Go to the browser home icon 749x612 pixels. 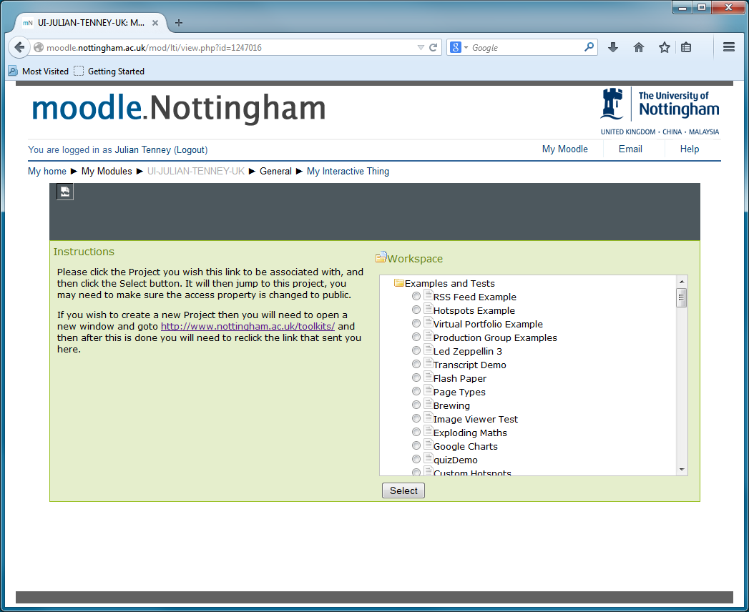point(639,47)
